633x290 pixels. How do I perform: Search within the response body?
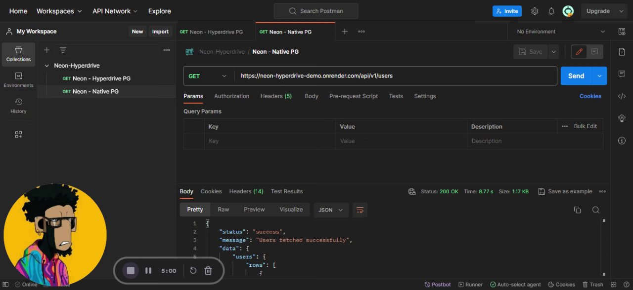click(596, 210)
